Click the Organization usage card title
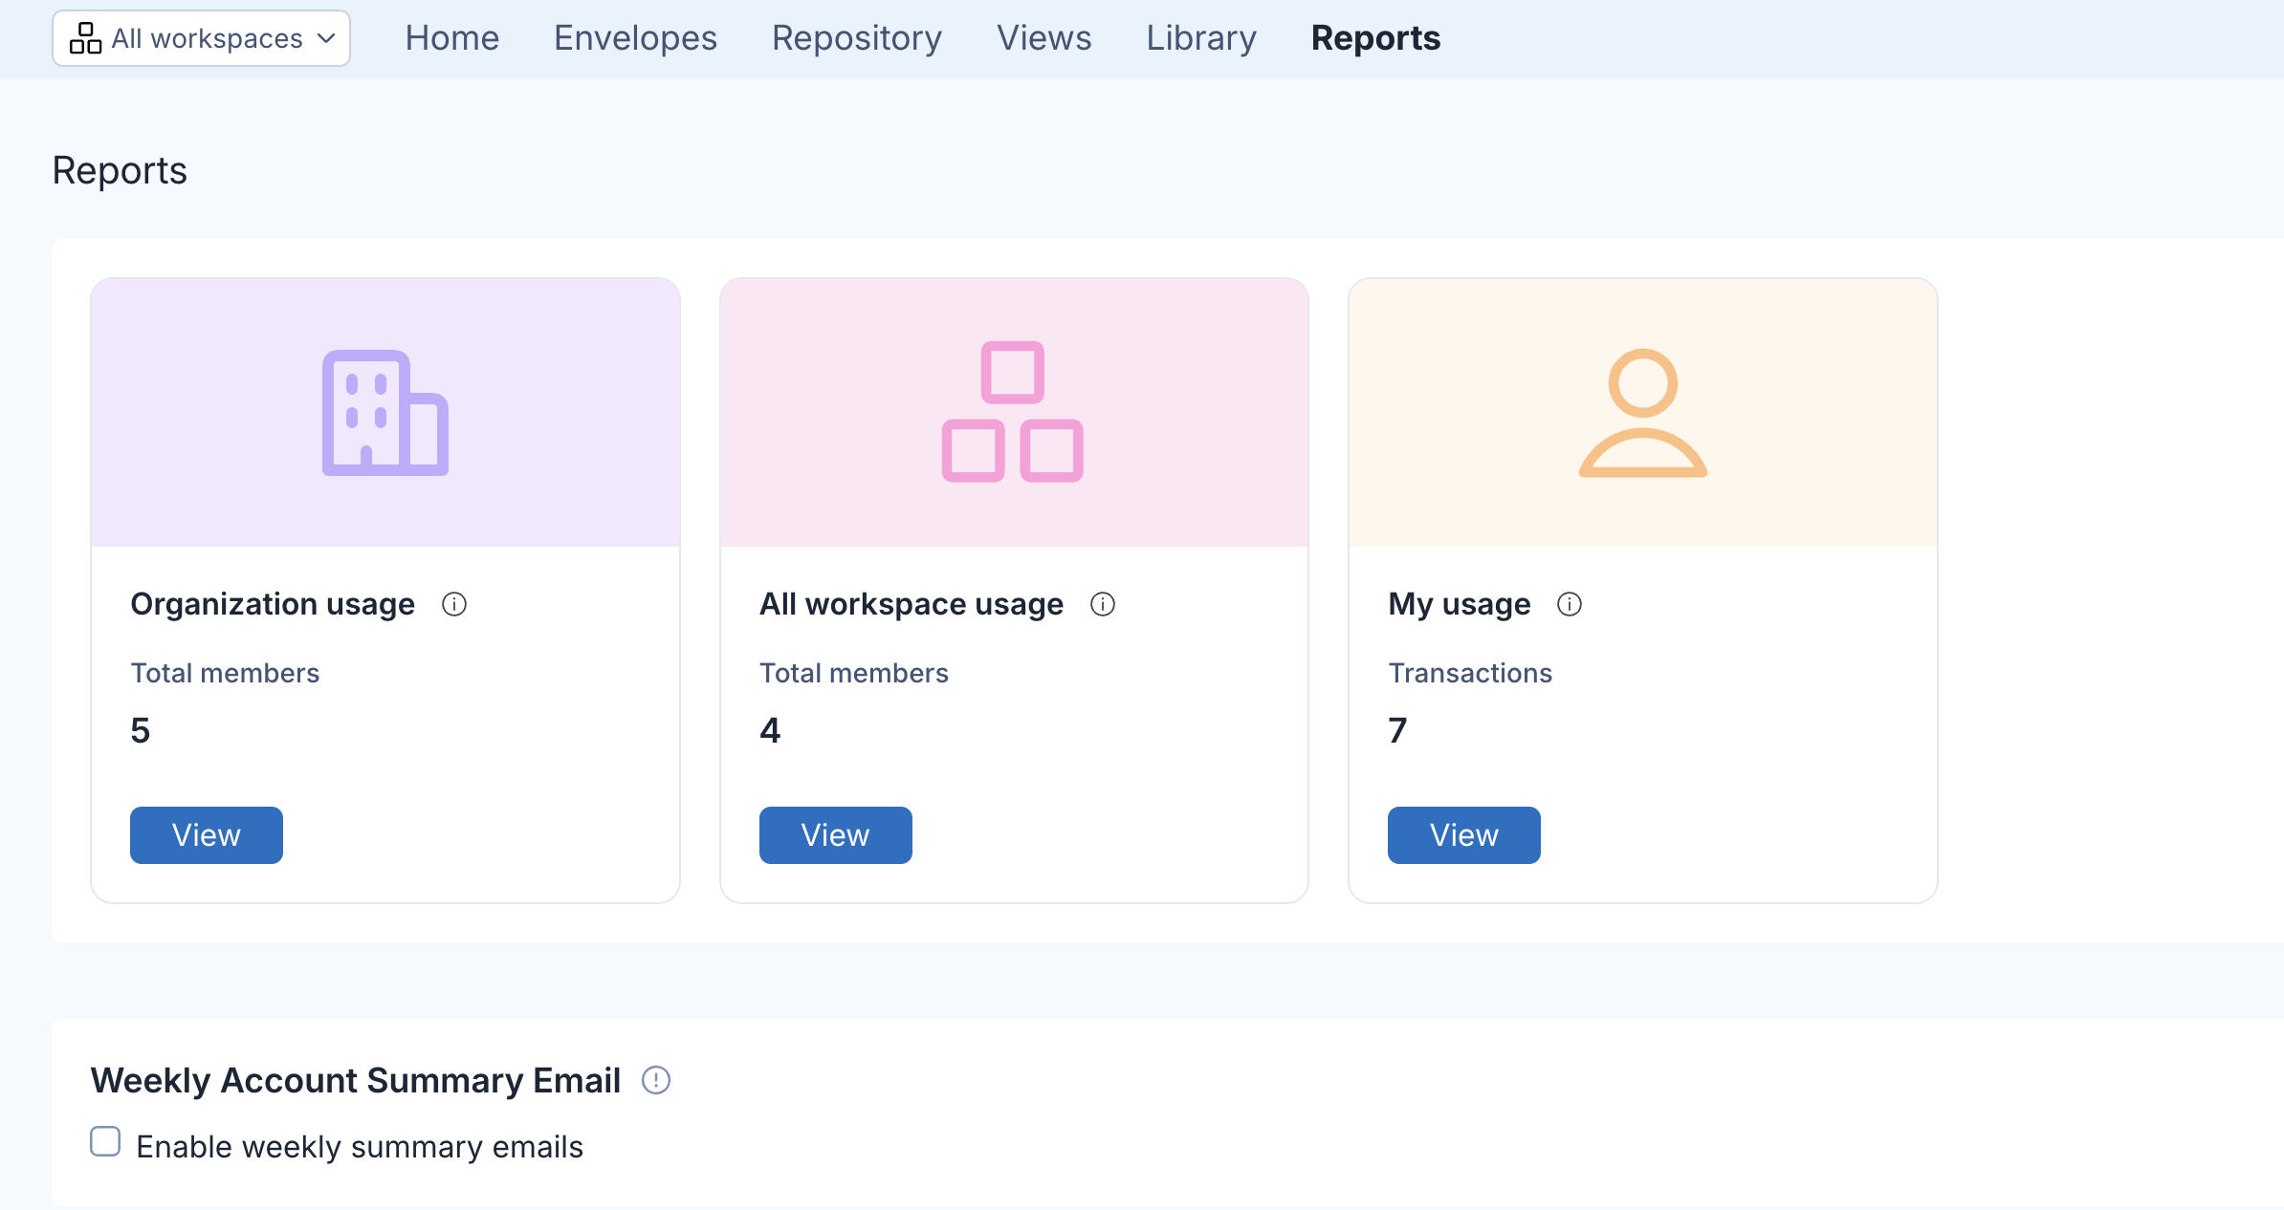This screenshot has height=1210, width=2284. pos(273,604)
